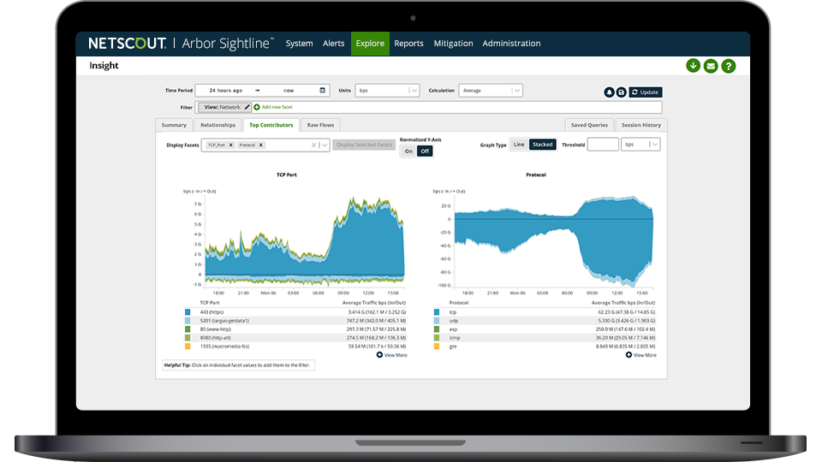The height and width of the screenshot is (462, 822).
Task: Switch Normalized Y-Axis to Off
Action: pos(424,151)
